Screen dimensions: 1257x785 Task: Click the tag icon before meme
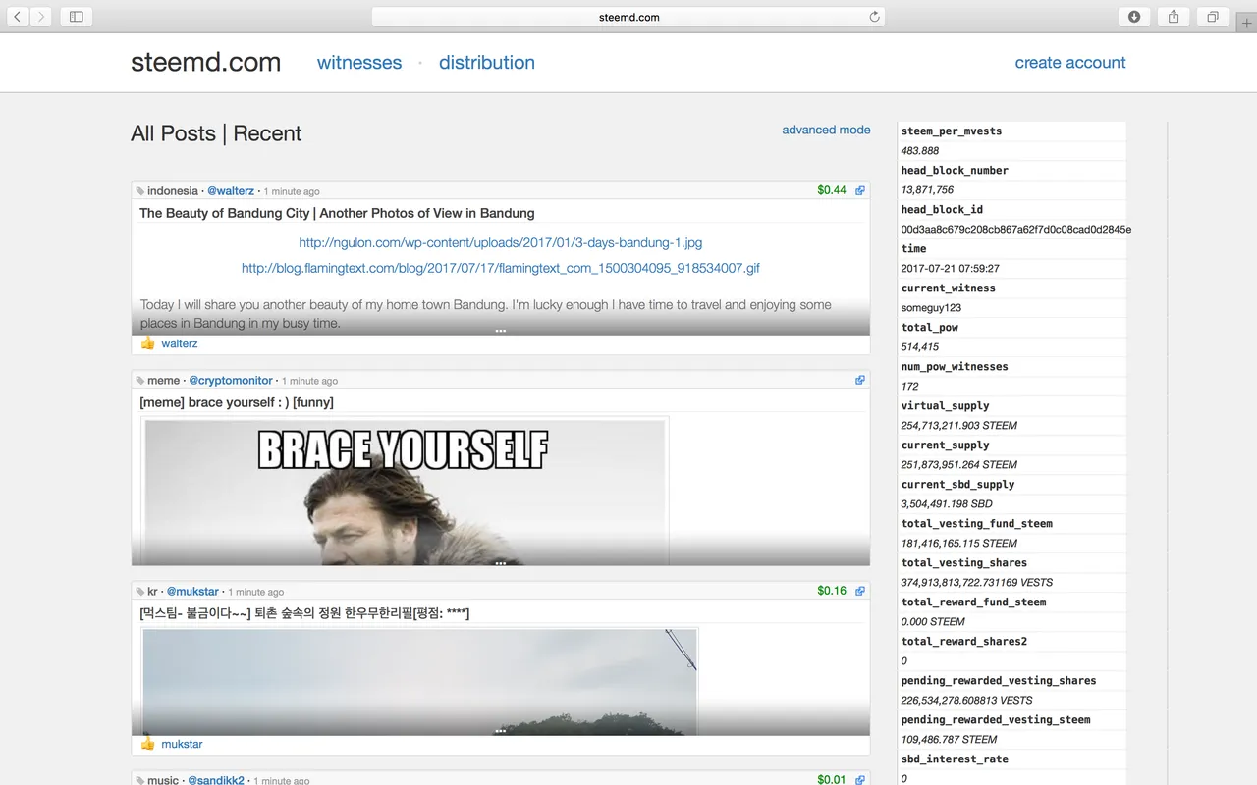coord(140,381)
